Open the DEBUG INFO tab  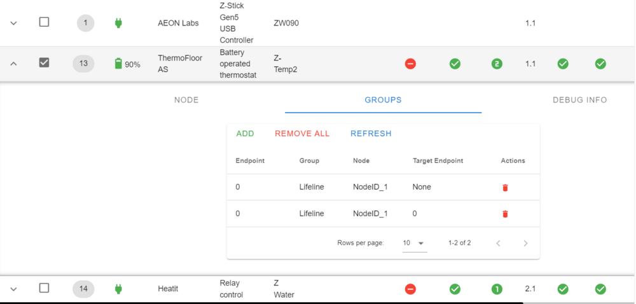tap(579, 100)
